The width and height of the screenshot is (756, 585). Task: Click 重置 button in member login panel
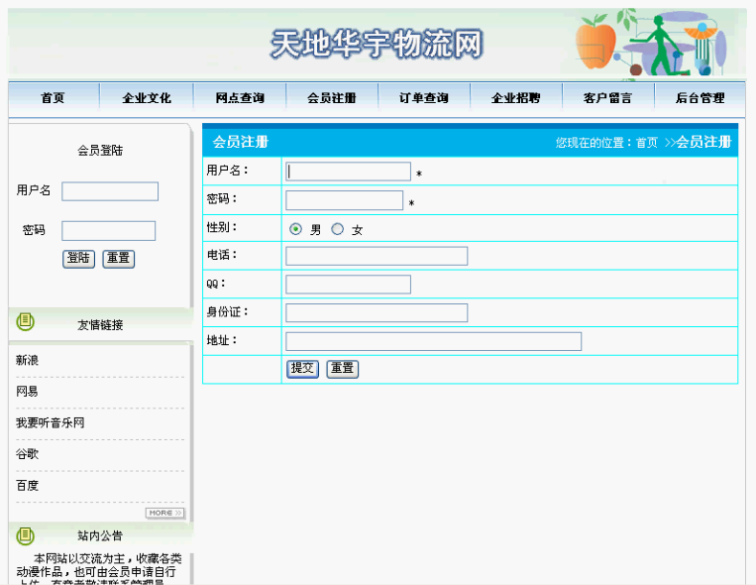[x=119, y=259]
